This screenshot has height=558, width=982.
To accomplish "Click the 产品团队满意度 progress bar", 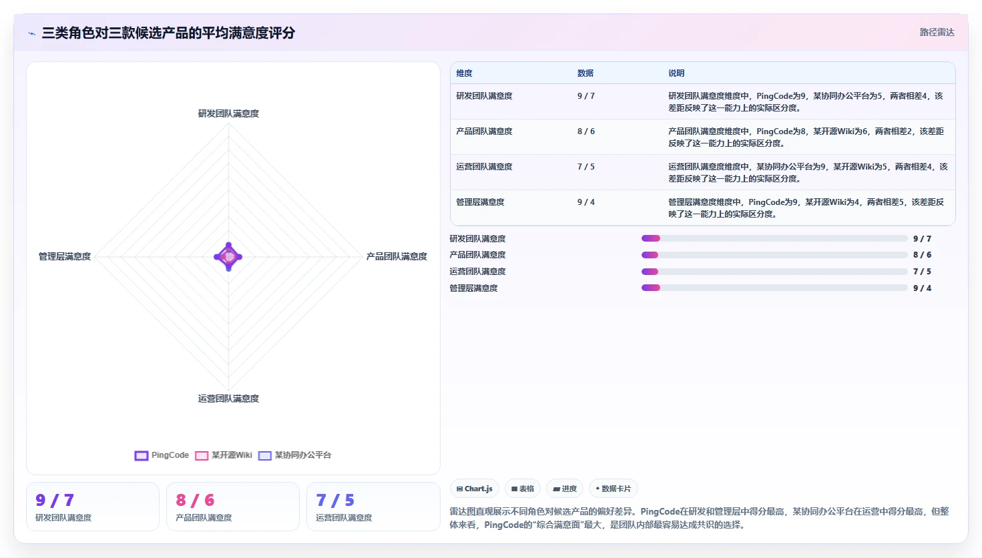I will 774,255.
